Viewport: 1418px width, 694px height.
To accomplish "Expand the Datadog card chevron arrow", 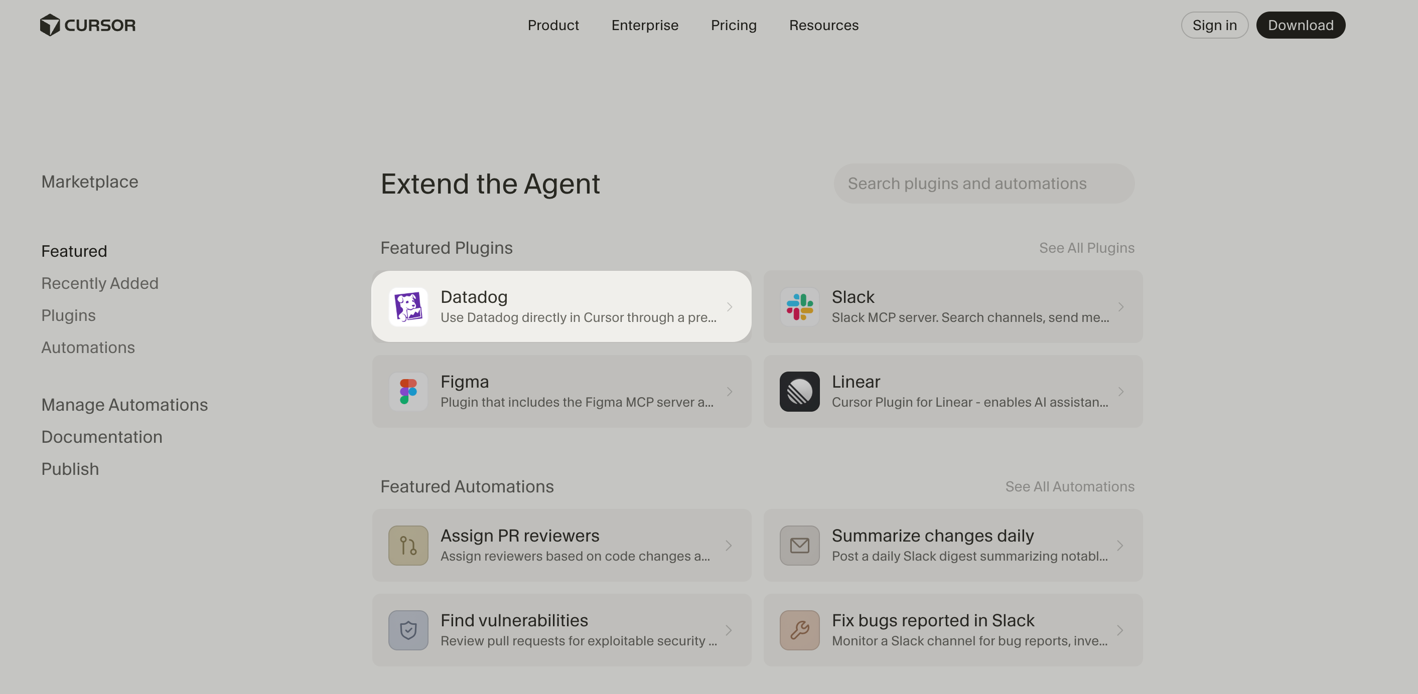I will pyautogui.click(x=730, y=307).
